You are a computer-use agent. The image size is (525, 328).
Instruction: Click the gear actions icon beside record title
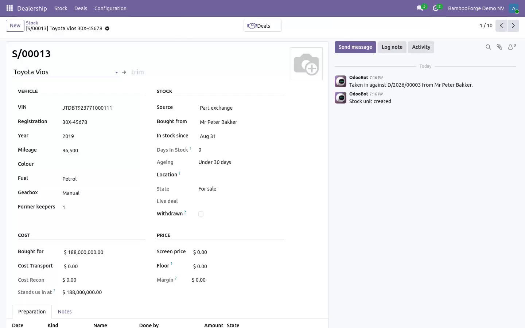(x=107, y=28)
